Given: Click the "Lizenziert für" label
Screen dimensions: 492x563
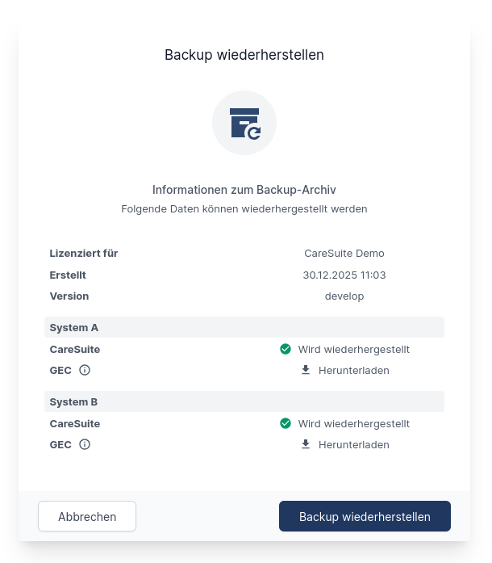Looking at the screenshot, I should [x=84, y=253].
